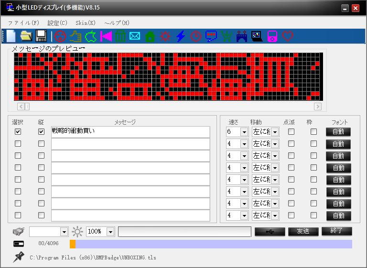
Task: Click the red LED matrix message preview
Action: [x=169, y=76]
